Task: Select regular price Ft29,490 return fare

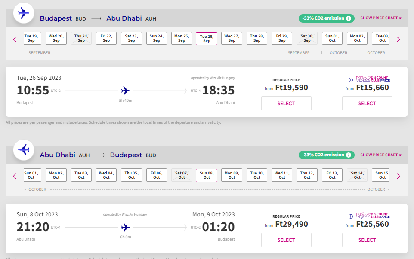Action: coord(286,240)
